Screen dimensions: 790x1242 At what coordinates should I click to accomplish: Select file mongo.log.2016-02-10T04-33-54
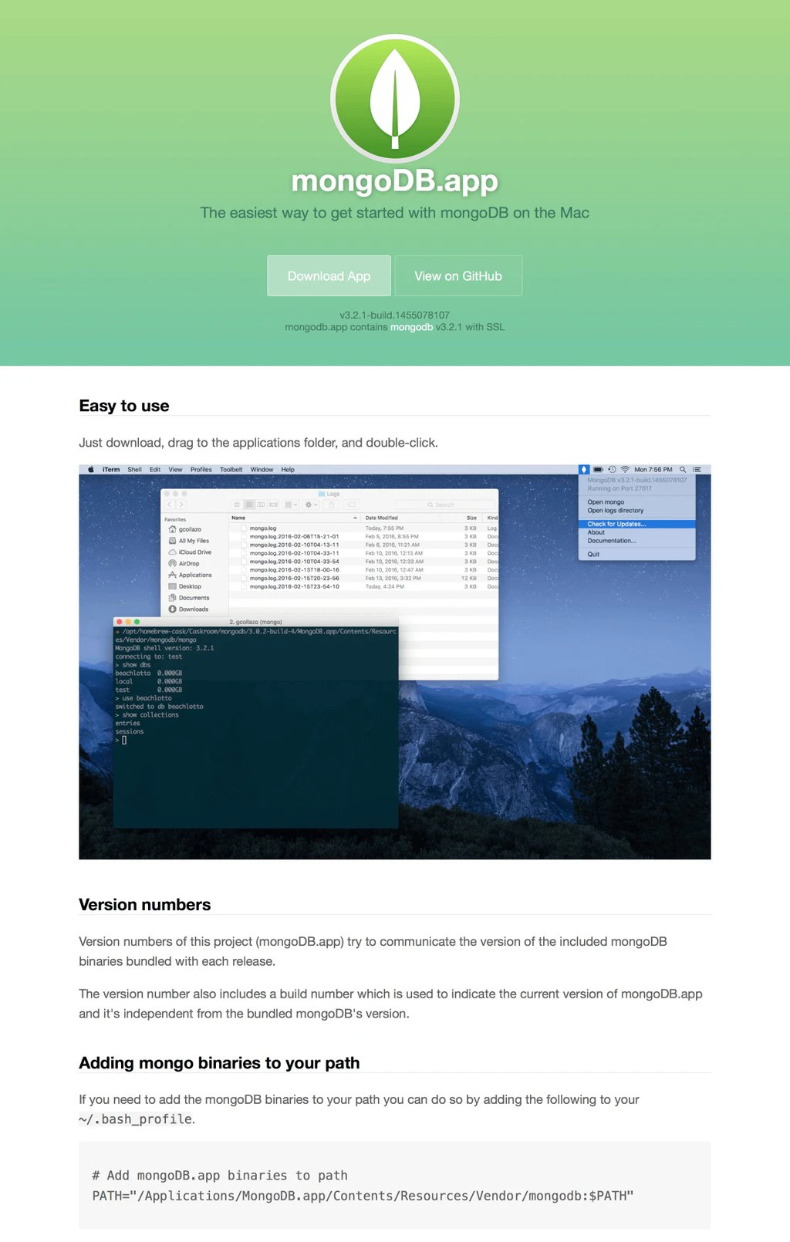(364, 562)
